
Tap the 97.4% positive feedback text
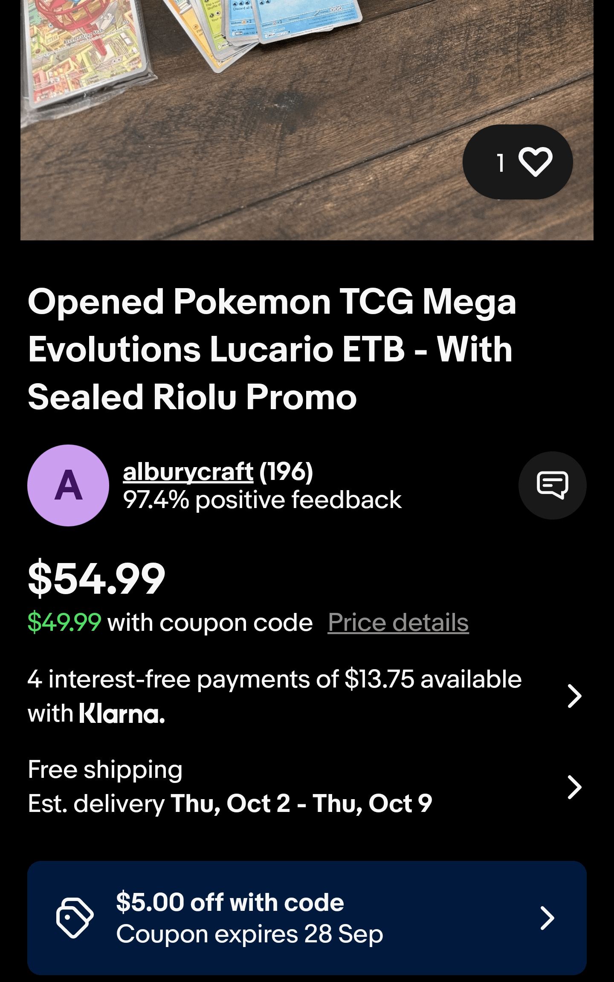point(262,500)
